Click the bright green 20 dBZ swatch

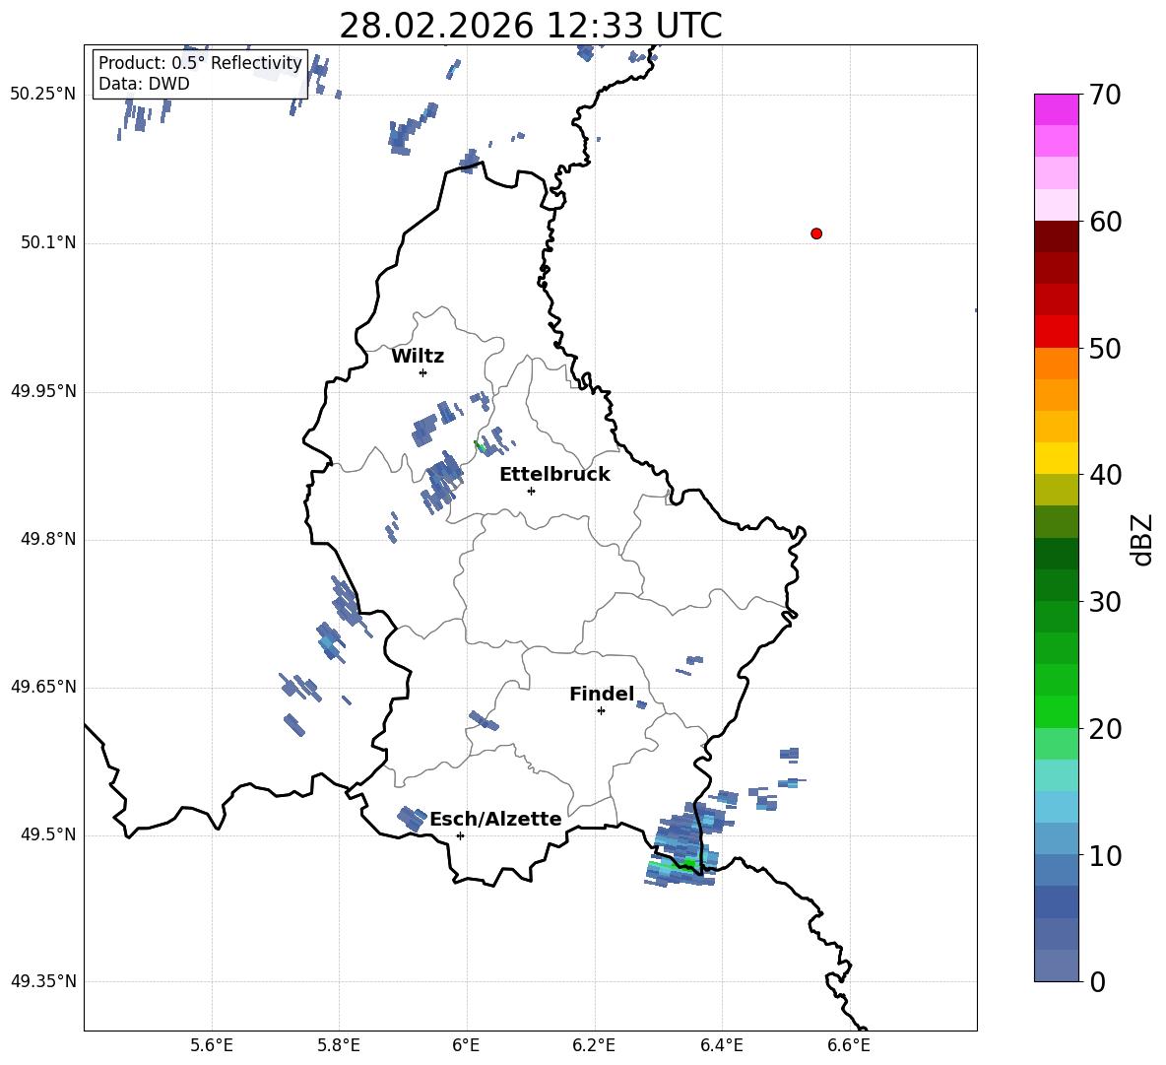tap(1056, 711)
